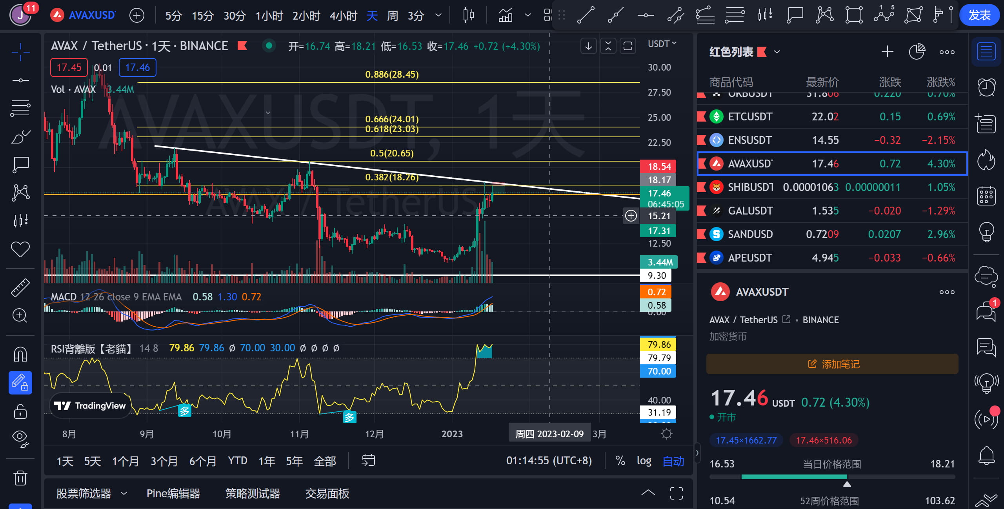Open price alerts via the alarm clock icon

coord(986,87)
